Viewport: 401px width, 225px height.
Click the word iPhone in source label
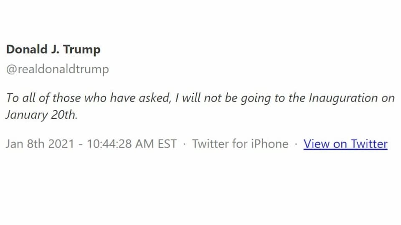(269, 144)
